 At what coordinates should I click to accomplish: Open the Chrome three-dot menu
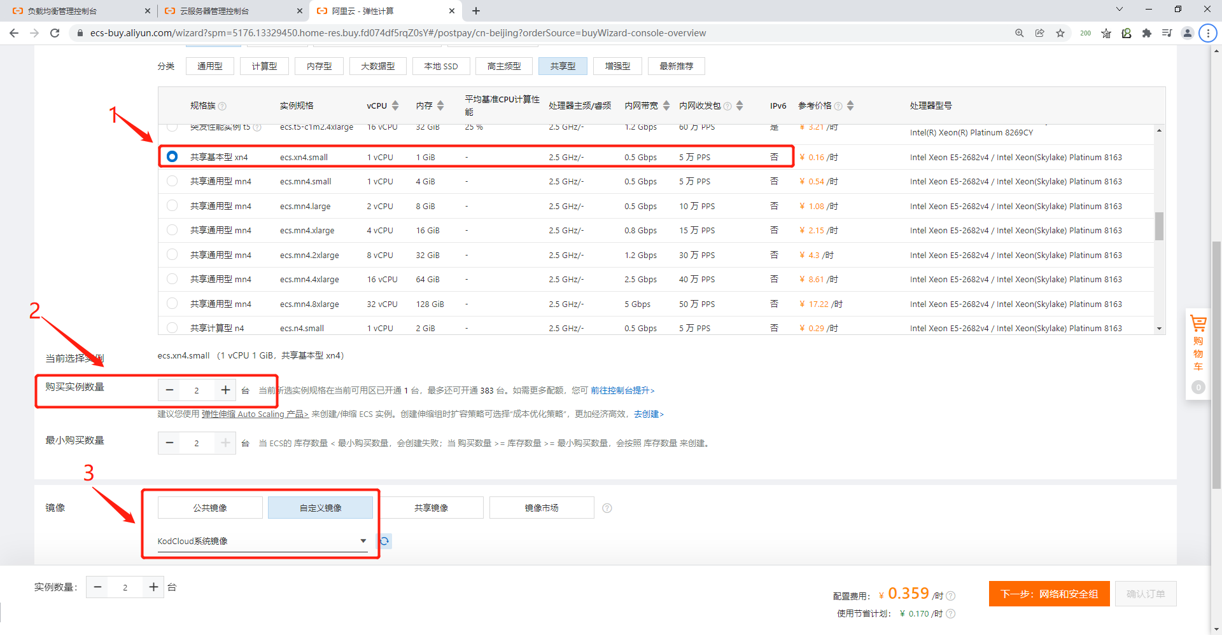(1208, 33)
